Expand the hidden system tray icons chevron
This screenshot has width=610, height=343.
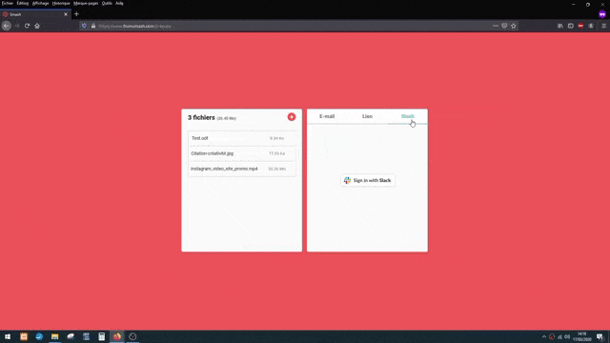coord(544,336)
